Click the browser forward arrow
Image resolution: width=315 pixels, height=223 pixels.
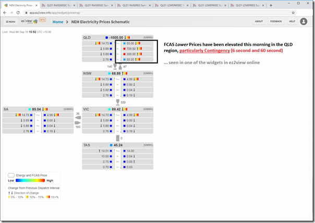[x=11, y=13]
